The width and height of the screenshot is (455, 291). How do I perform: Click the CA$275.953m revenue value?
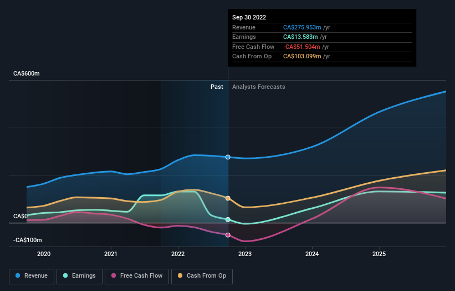pyautogui.click(x=302, y=27)
